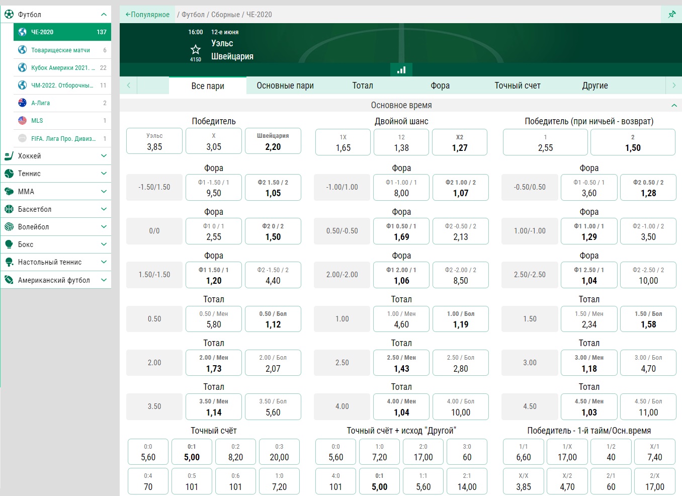The image size is (682, 496).
Task: Go back to Популярное
Action: [x=147, y=14]
